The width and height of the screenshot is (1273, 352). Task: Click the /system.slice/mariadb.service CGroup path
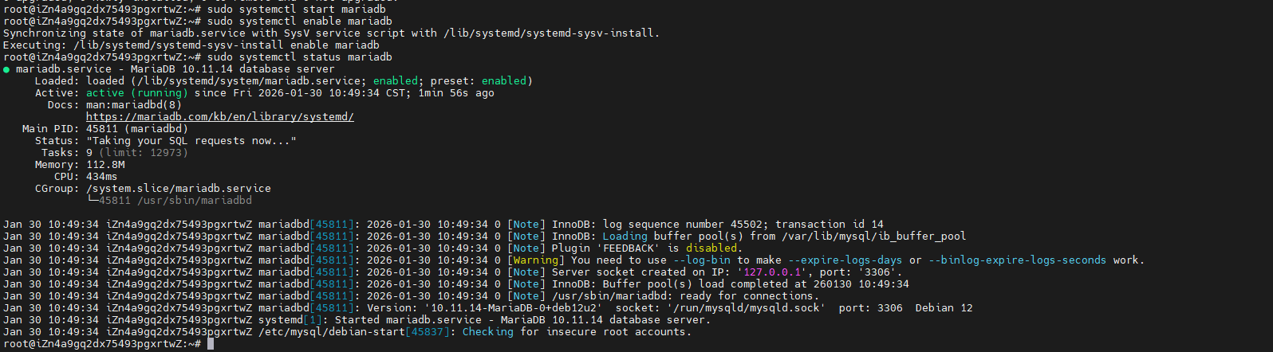178,189
